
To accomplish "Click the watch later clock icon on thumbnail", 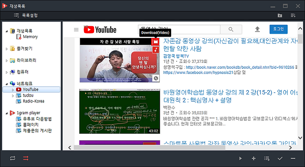I will (x=156, y=78).
